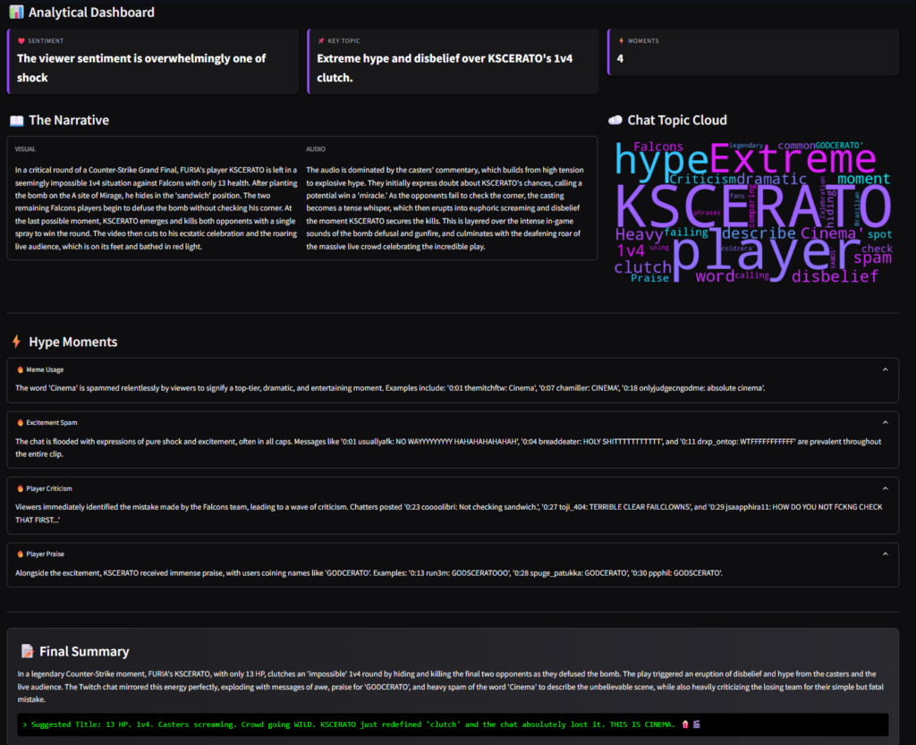Click the fire icon next to Player Praise
The width and height of the screenshot is (916, 745).
pyautogui.click(x=20, y=554)
